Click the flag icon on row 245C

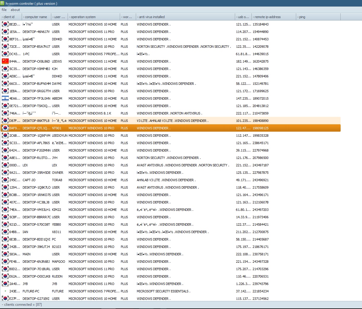5,180
